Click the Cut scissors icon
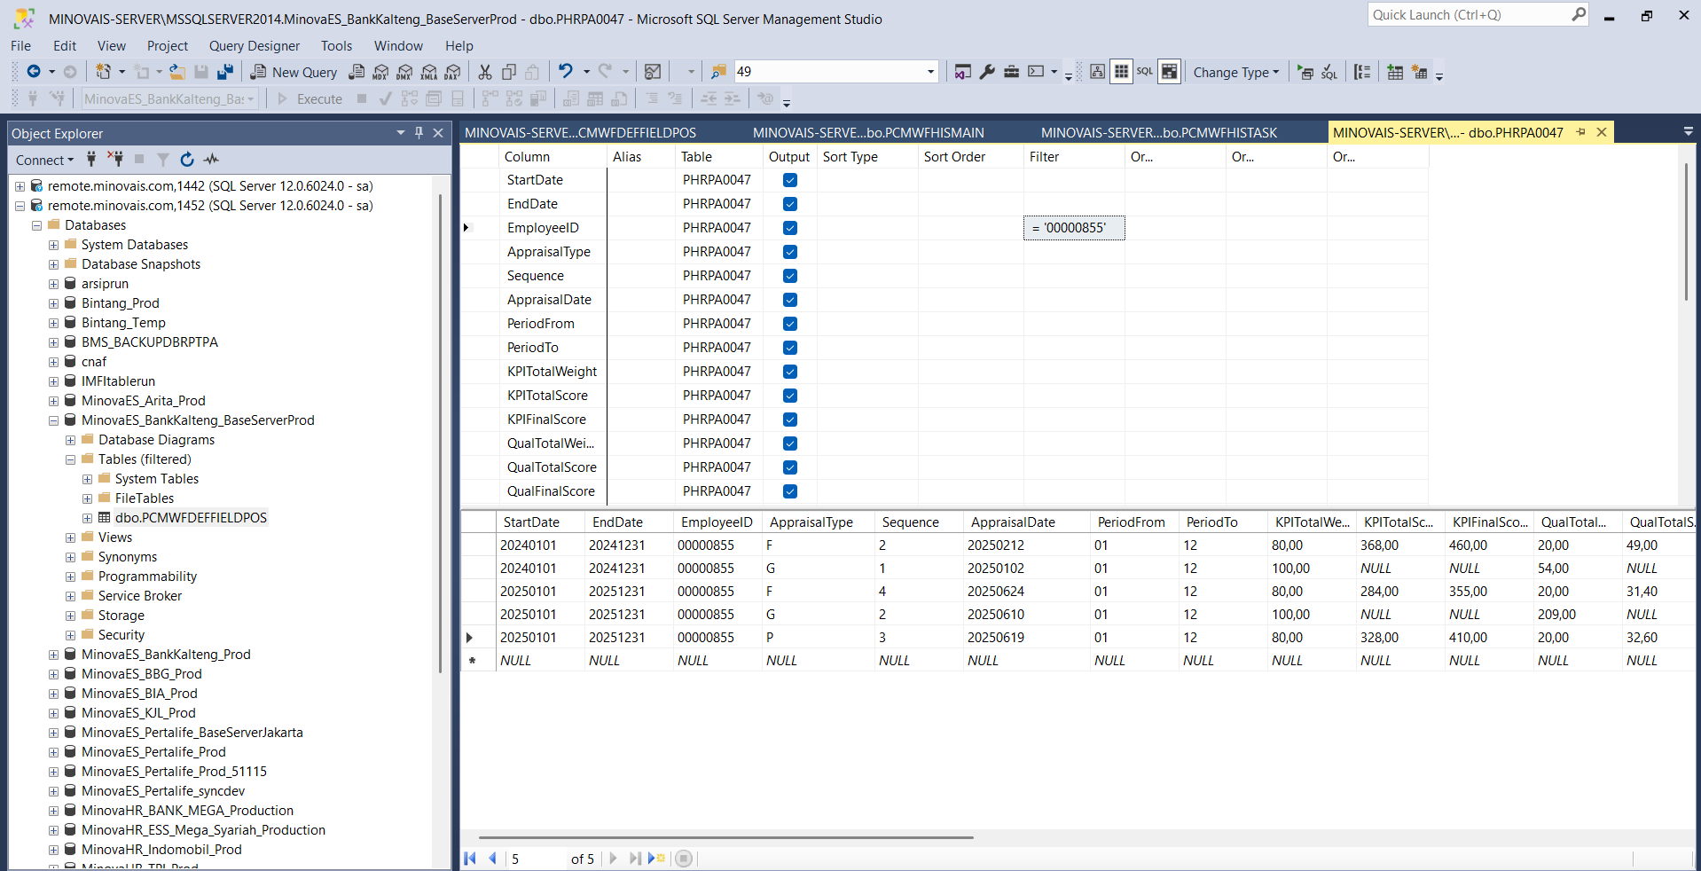This screenshot has height=871, width=1701. pos(485,72)
